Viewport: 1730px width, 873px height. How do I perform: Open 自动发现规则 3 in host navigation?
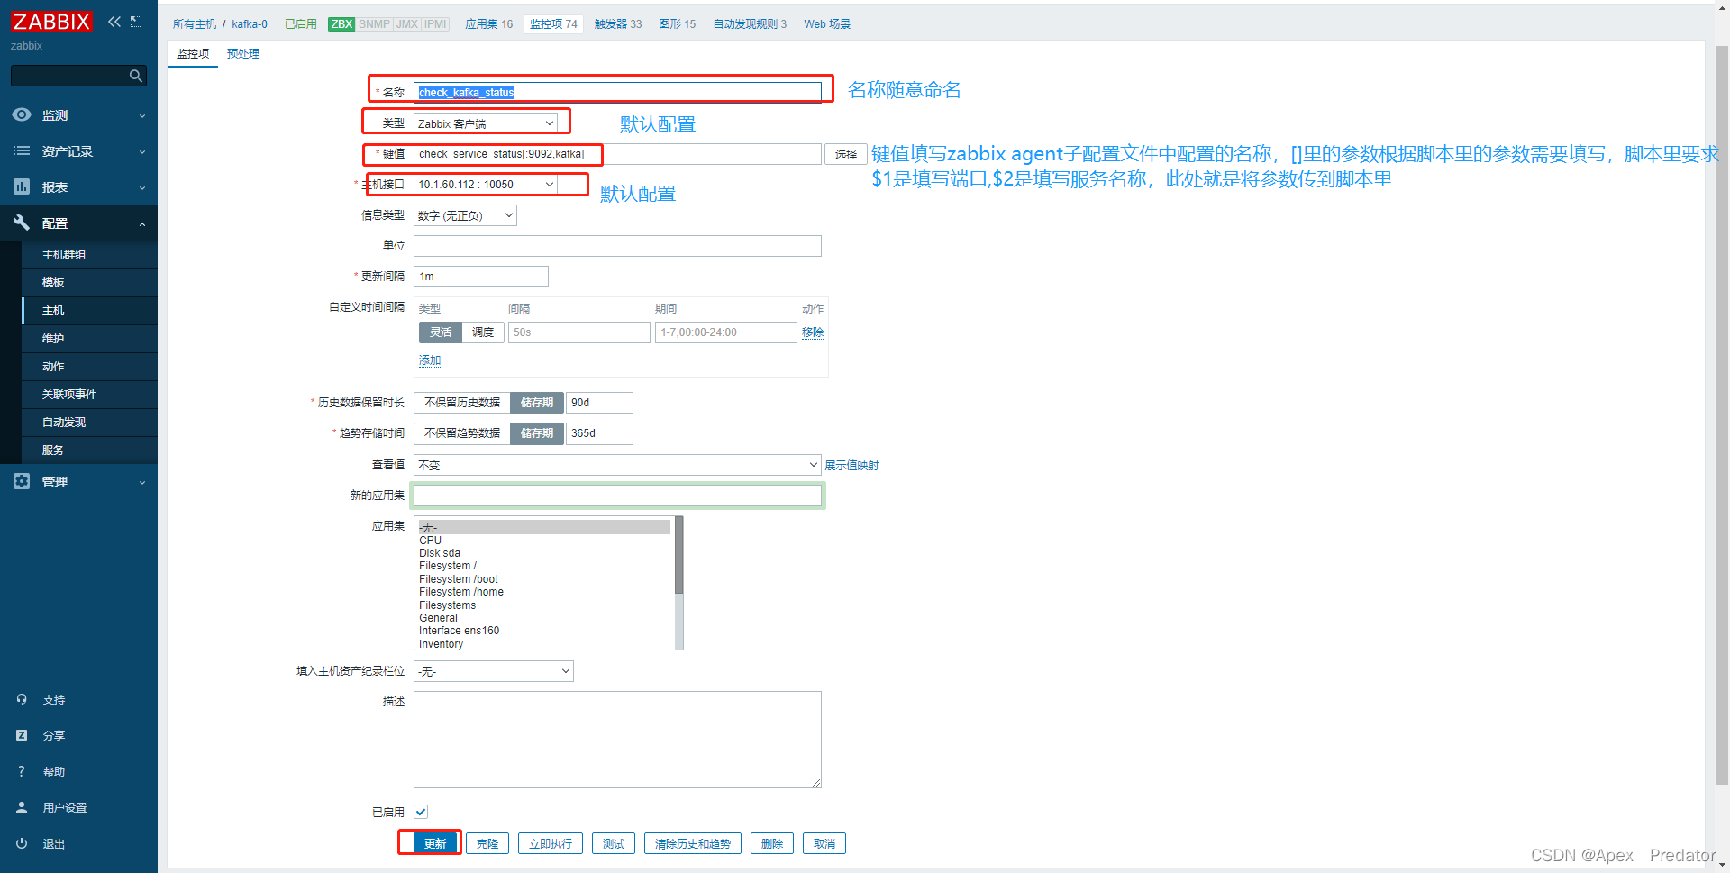click(x=750, y=24)
